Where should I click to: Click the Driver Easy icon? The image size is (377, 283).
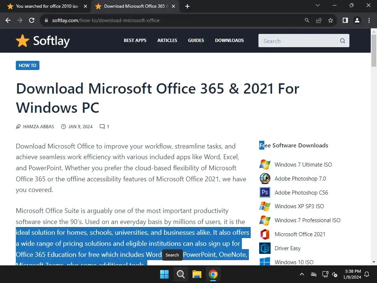coord(265,248)
